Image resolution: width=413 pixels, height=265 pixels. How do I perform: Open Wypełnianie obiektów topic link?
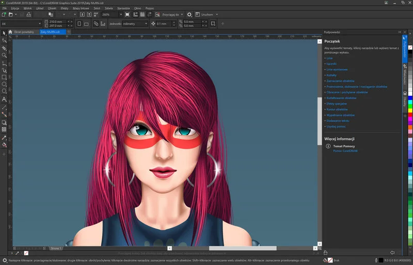[341, 115]
